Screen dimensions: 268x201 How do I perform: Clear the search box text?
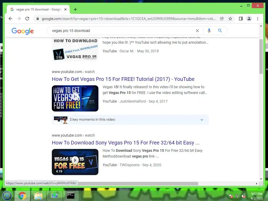pyautogui.click(x=197, y=31)
